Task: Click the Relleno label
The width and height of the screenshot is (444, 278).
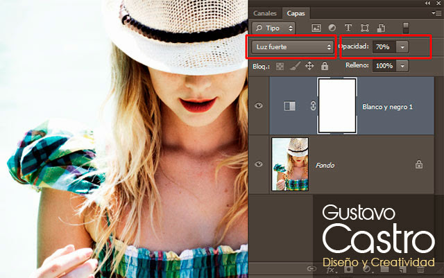Action: 357,65
